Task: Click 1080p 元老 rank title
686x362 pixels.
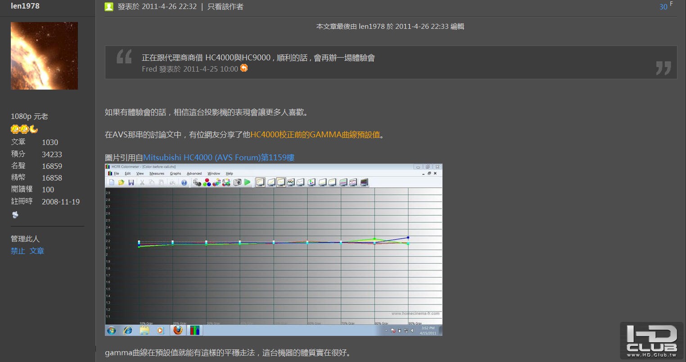Action: (x=29, y=116)
